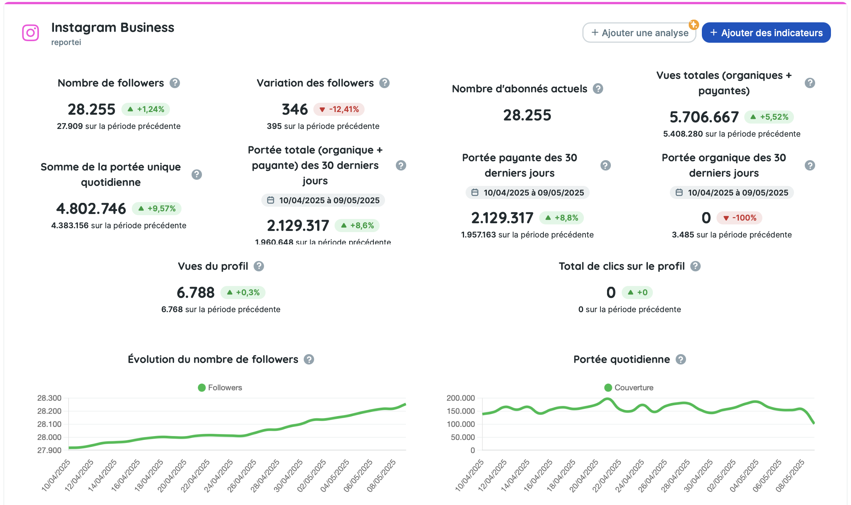Click the Instagram logo icon
The image size is (851, 505).
pyautogui.click(x=30, y=33)
